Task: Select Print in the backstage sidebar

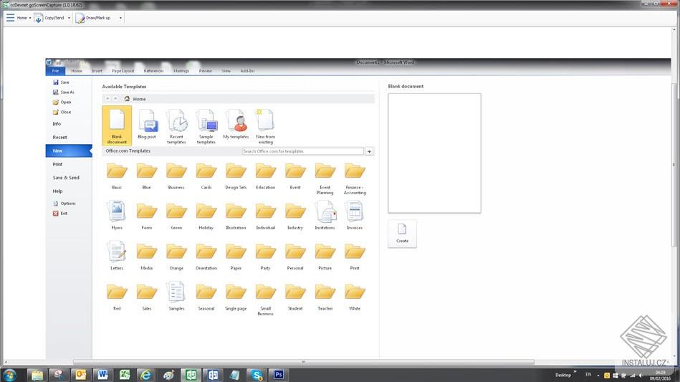Action: click(x=57, y=164)
